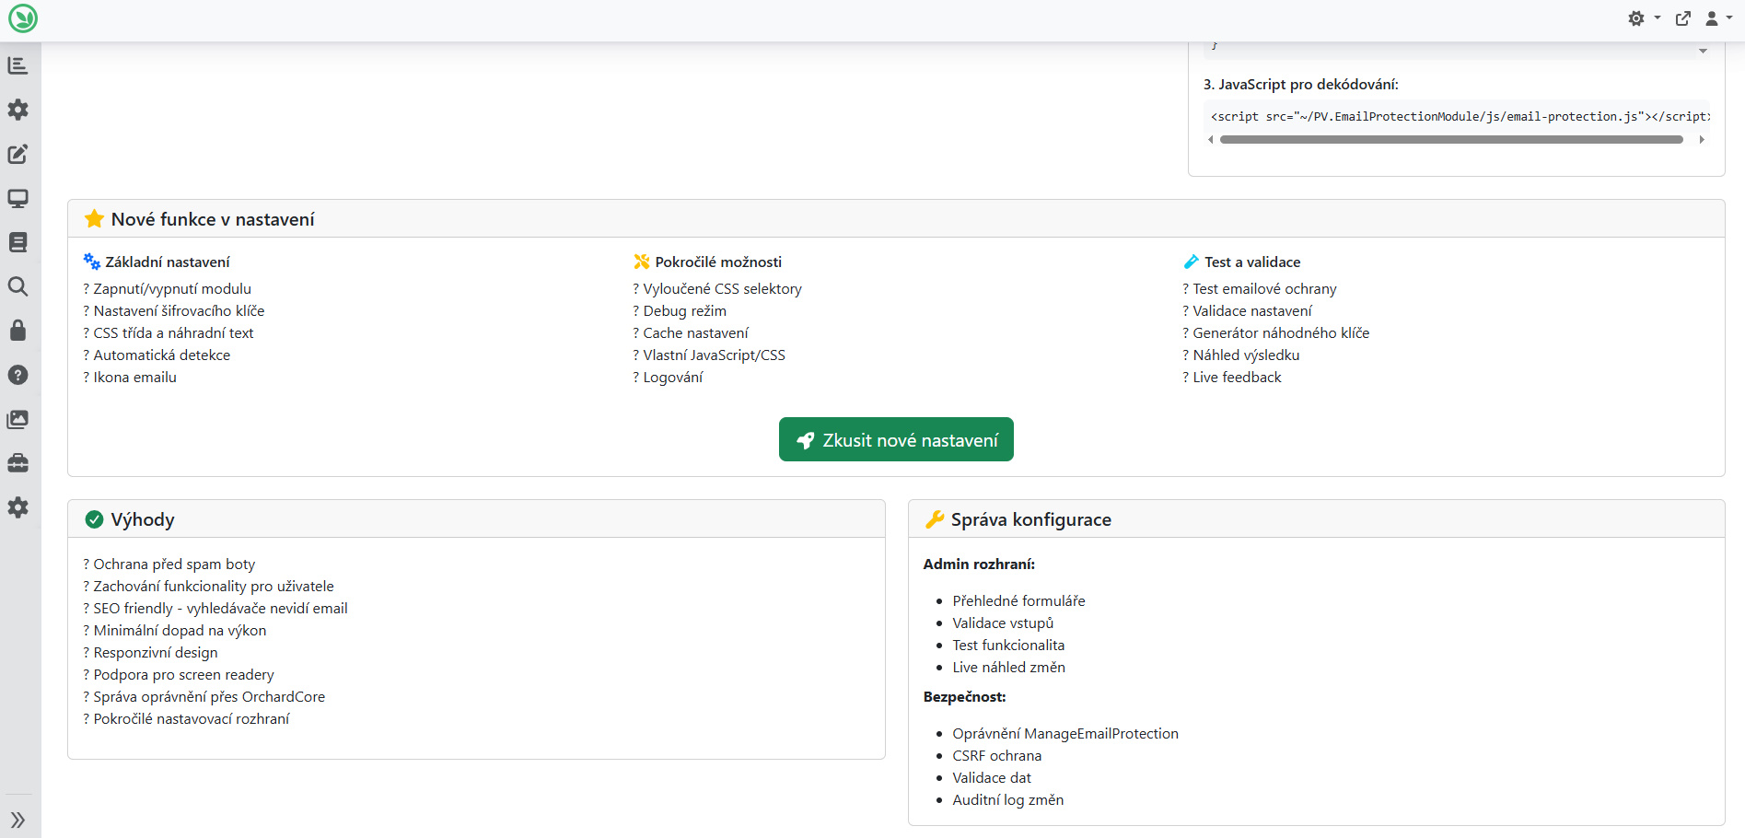Click the Náhled výsledku item
Screen dimensions: 1745x838
click(1241, 355)
